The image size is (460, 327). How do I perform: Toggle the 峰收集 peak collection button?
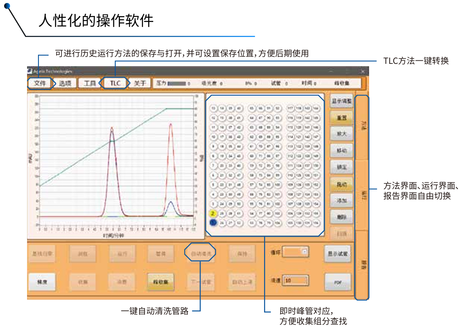[161, 282]
